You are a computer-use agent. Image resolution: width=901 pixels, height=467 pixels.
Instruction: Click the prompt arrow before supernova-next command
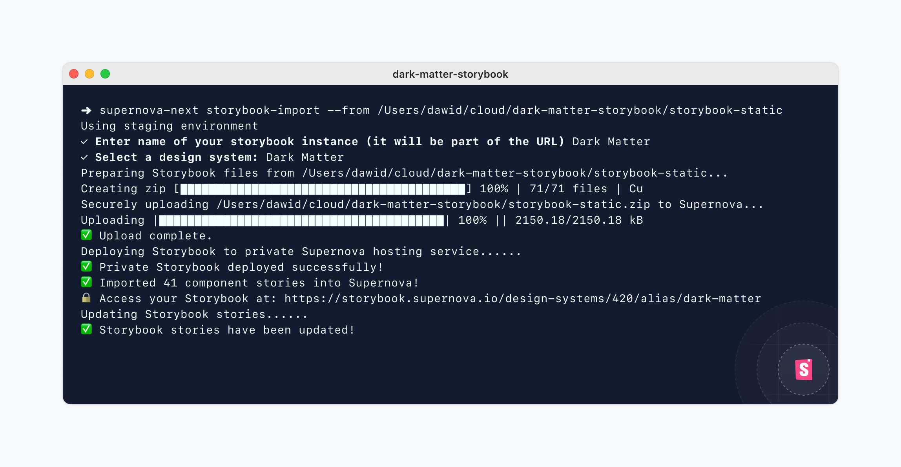86,110
